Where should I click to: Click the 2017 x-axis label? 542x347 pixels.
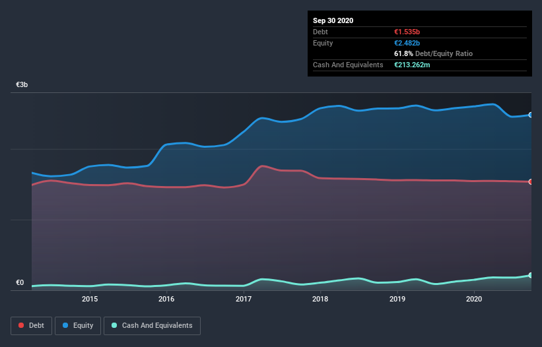click(244, 299)
